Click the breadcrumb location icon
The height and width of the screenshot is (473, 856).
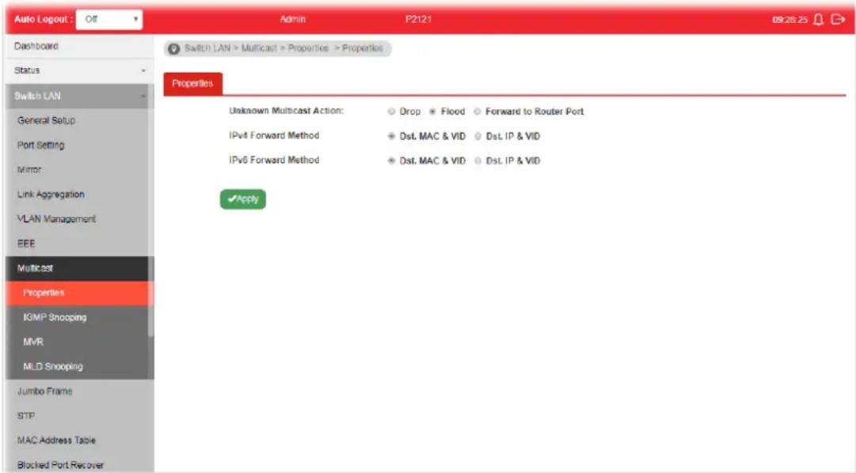(173, 48)
